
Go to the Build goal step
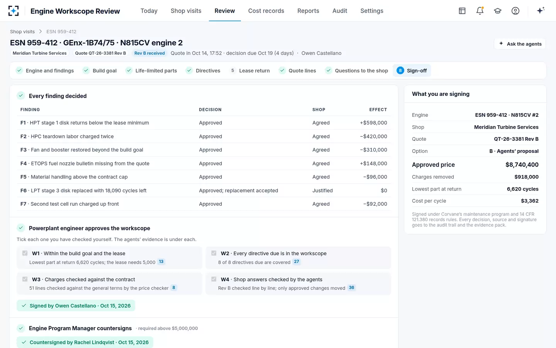[x=100, y=70]
